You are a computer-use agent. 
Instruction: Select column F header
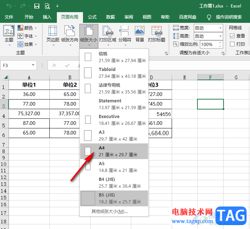210,77
